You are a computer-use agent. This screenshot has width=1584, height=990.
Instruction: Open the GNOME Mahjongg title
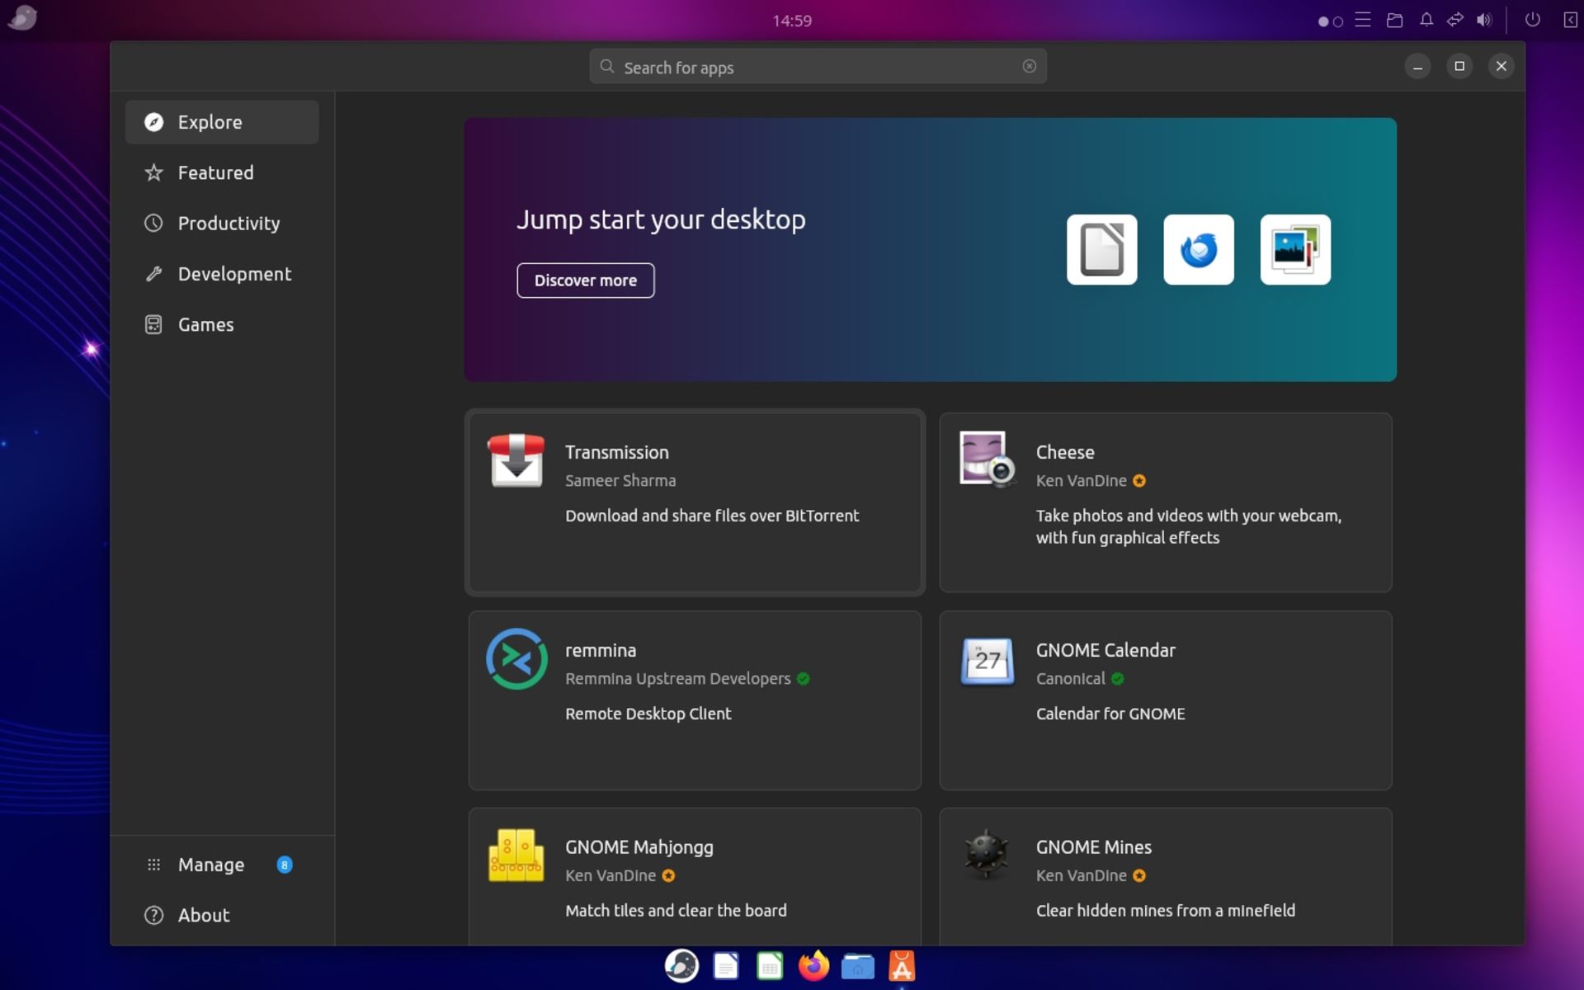click(639, 847)
